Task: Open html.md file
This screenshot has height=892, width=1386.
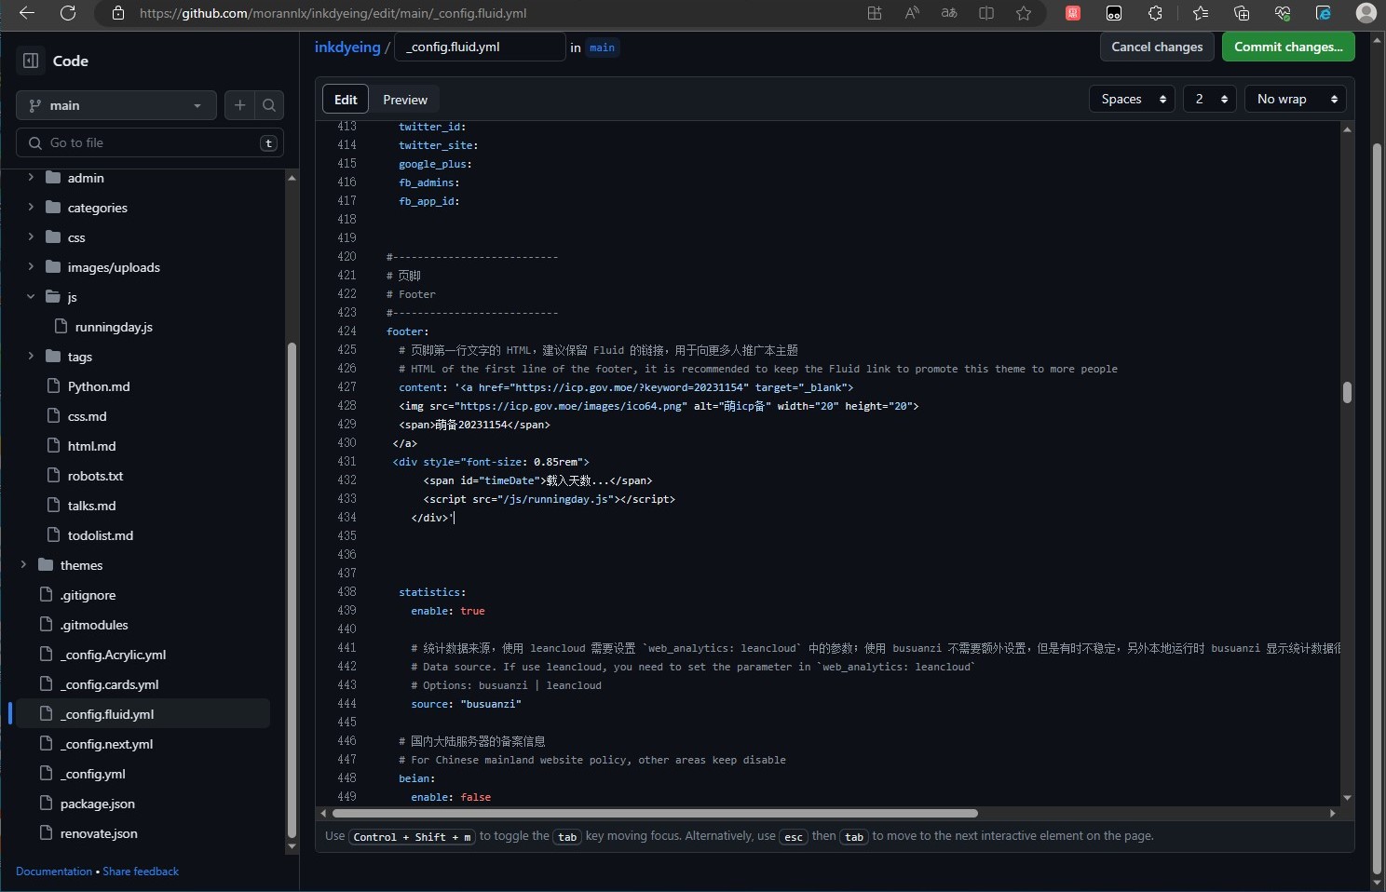Action: coord(91,446)
